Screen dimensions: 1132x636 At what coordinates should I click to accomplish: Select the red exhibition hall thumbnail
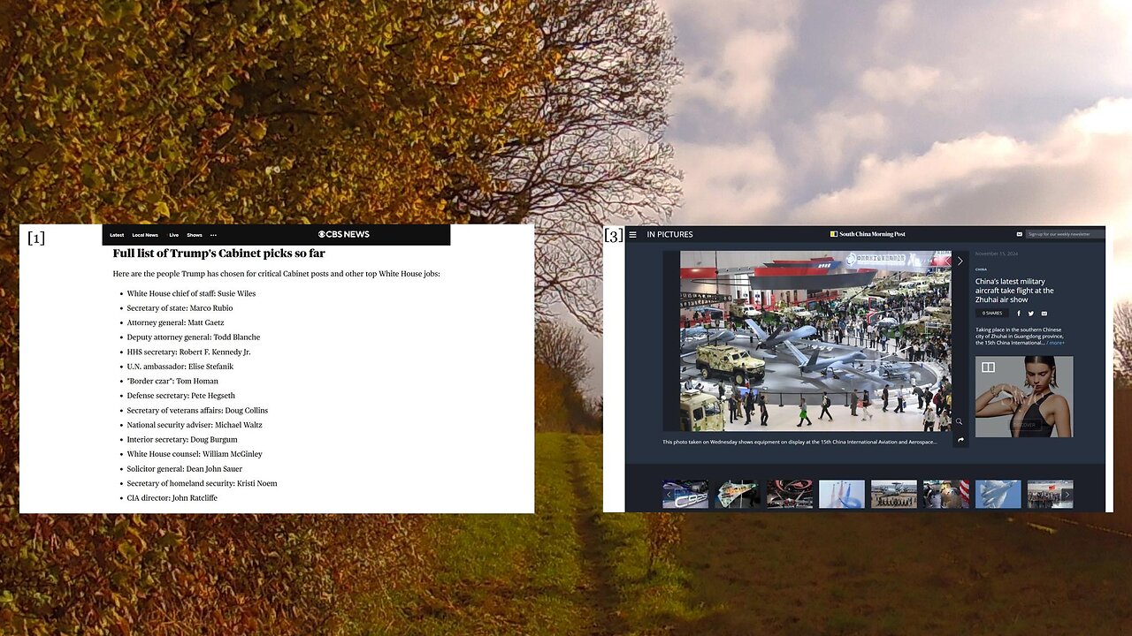coord(790,494)
